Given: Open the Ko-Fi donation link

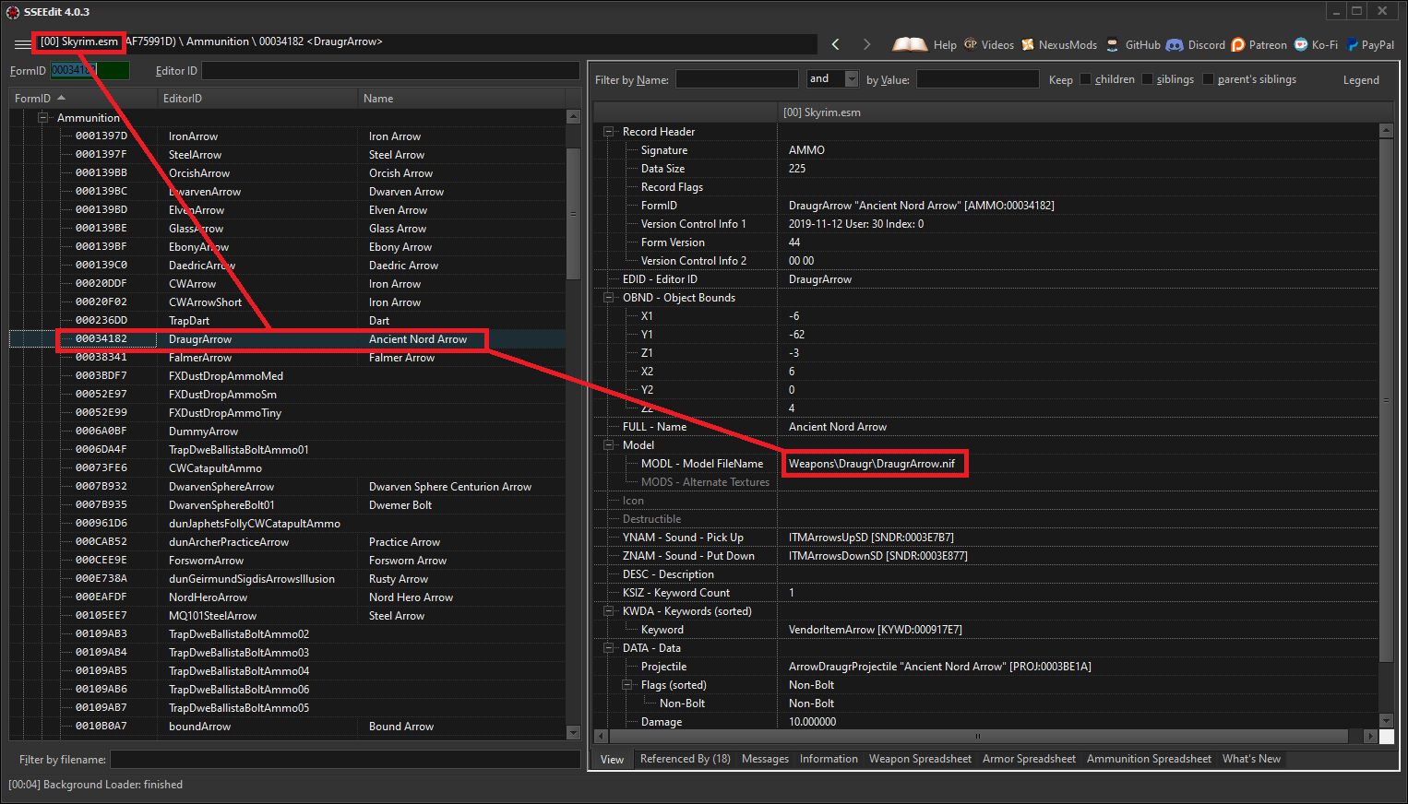Looking at the screenshot, I should [1316, 44].
